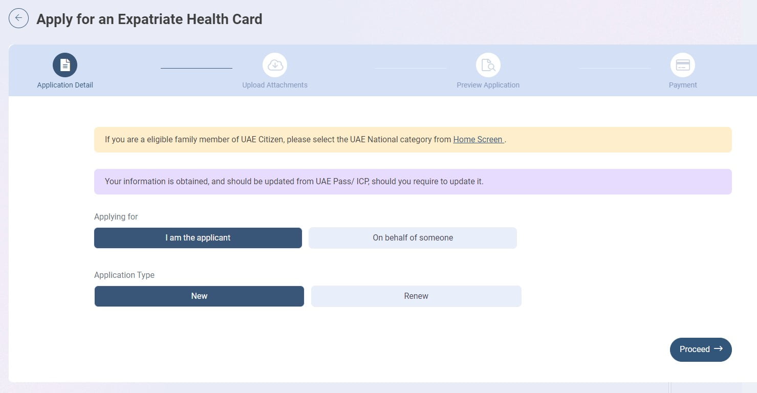Click the Application Detail document icon
The image size is (757, 393).
click(x=64, y=64)
